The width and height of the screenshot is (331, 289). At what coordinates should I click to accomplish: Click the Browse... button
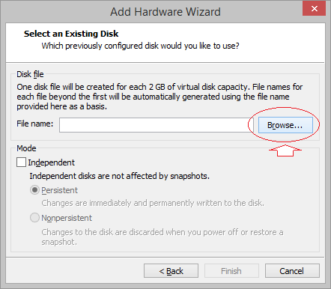coord(285,125)
